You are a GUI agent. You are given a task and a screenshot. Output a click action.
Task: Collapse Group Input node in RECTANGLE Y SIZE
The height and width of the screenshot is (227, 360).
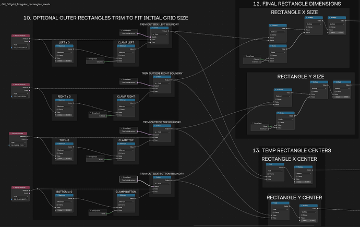(253, 123)
